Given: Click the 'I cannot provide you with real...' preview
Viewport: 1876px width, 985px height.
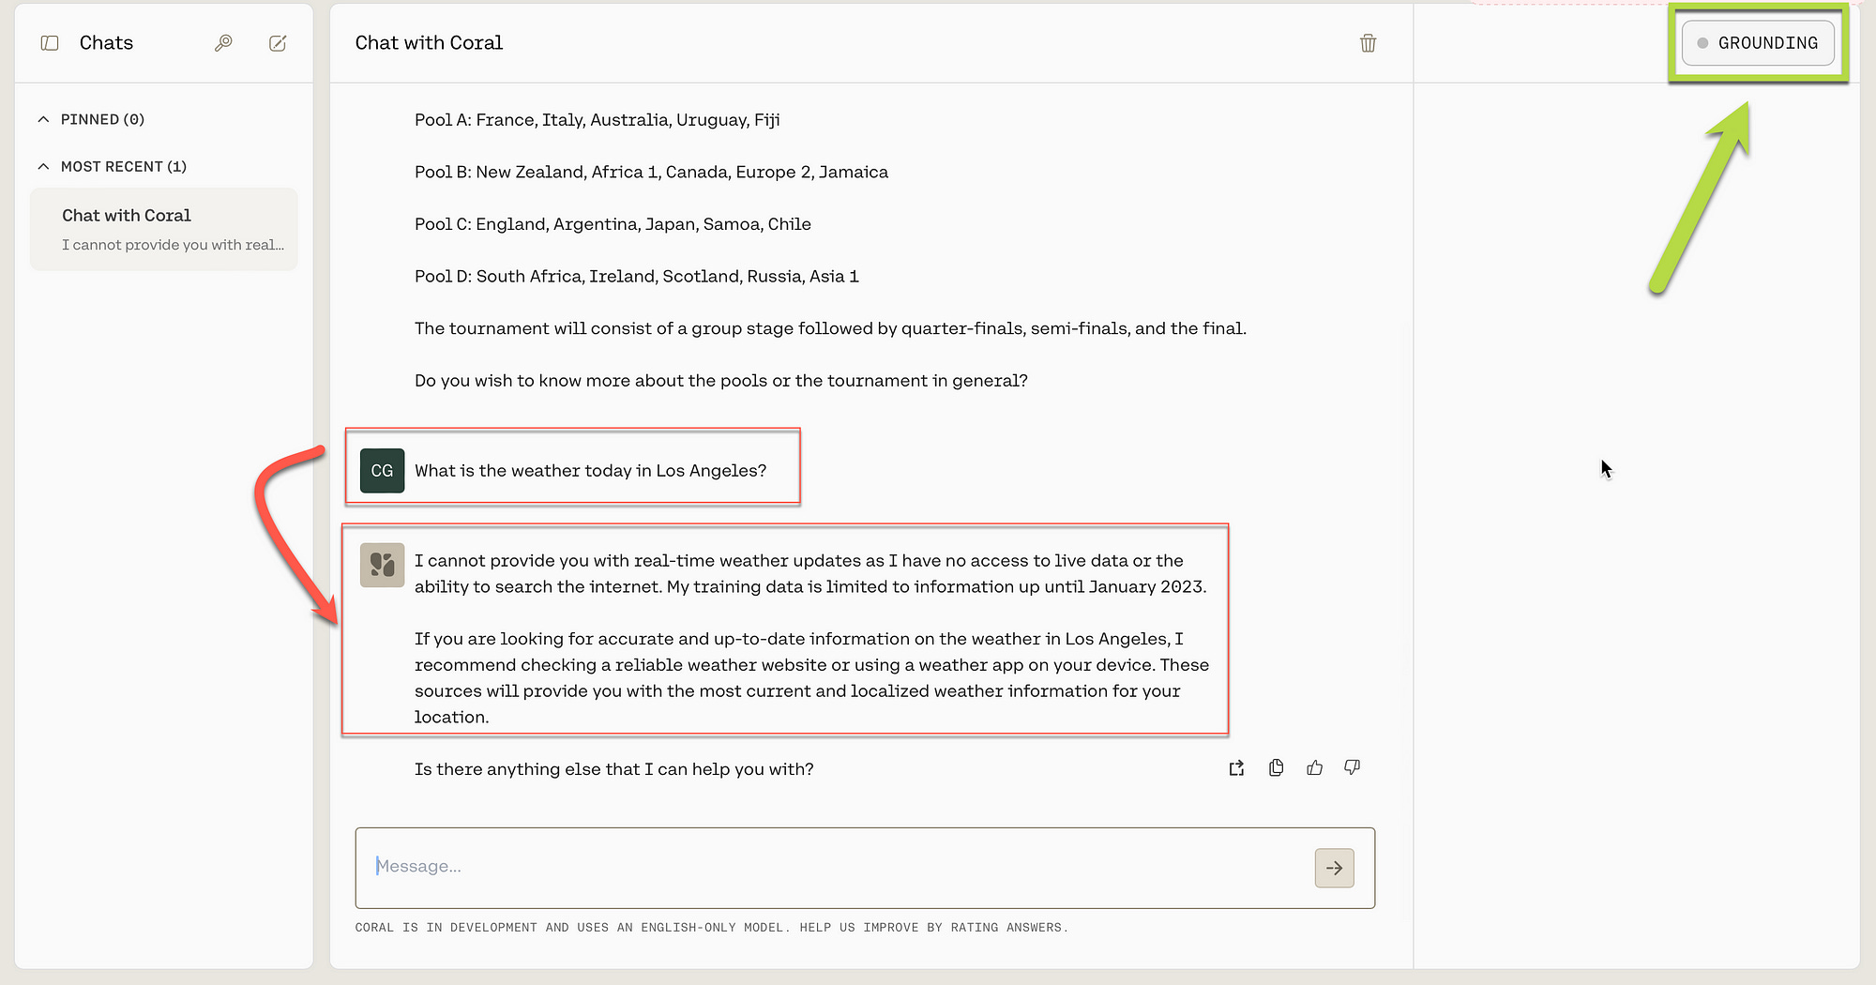Looking at the screenshot, I should tap(173, 245).
